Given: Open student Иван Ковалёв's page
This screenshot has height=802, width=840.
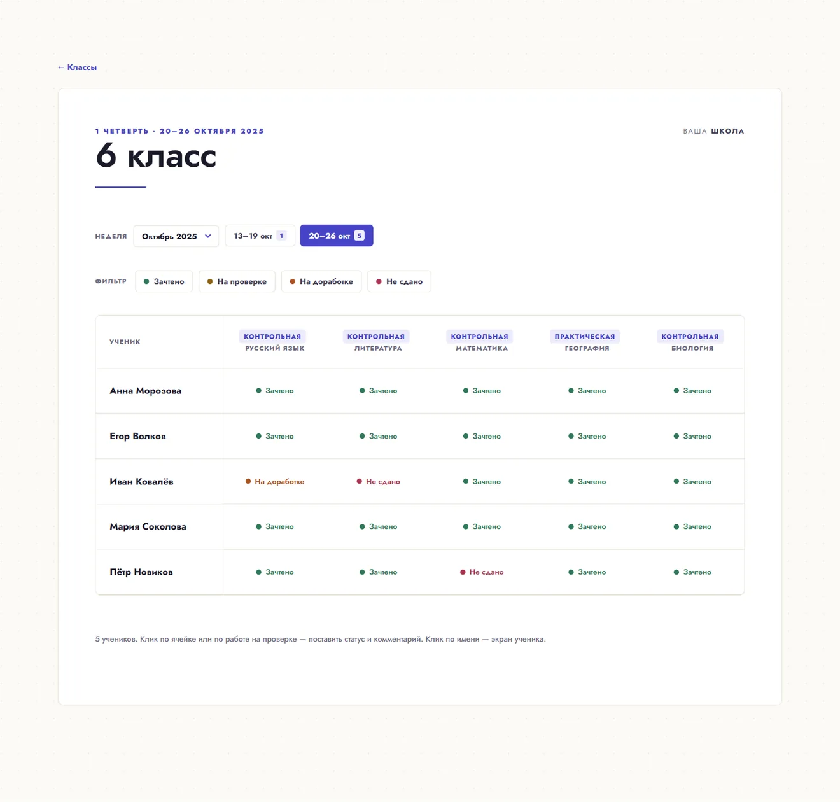Looking at the screenshot, I should (141, 482).
